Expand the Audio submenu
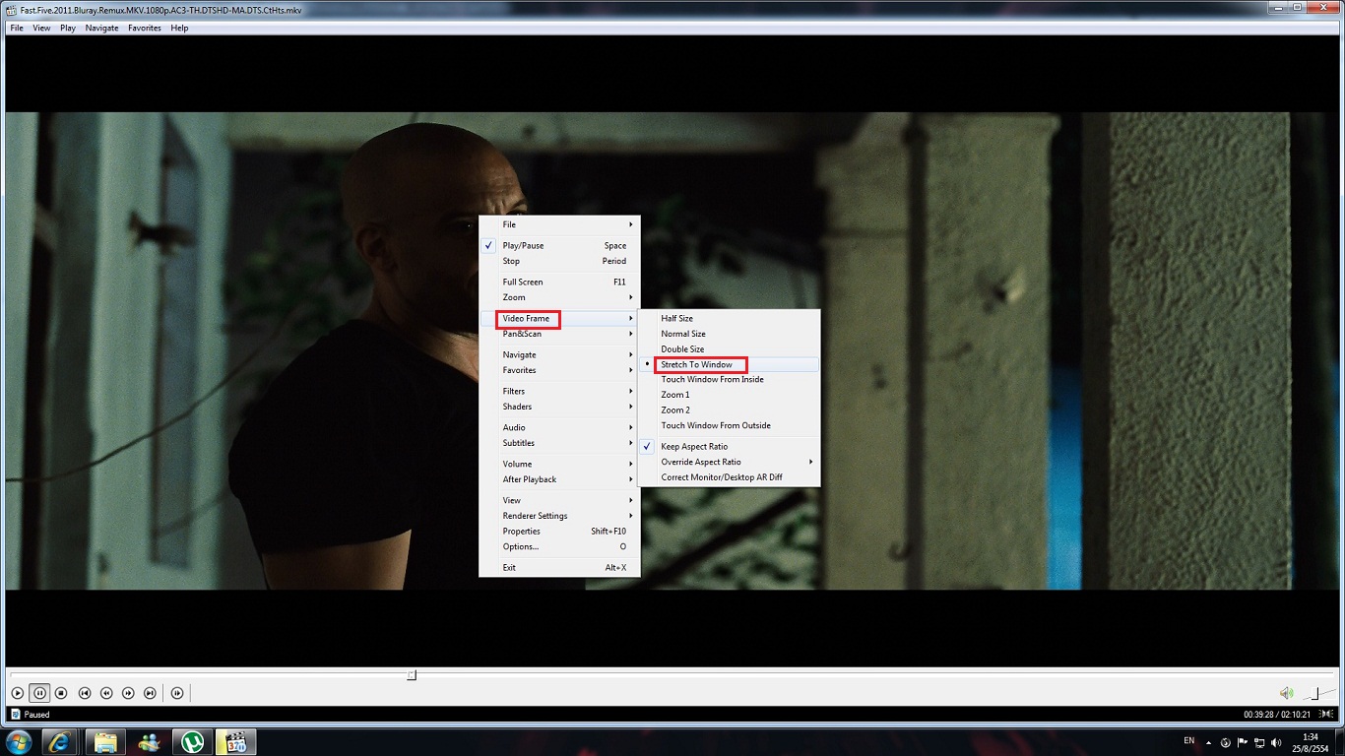 (559, 427)
